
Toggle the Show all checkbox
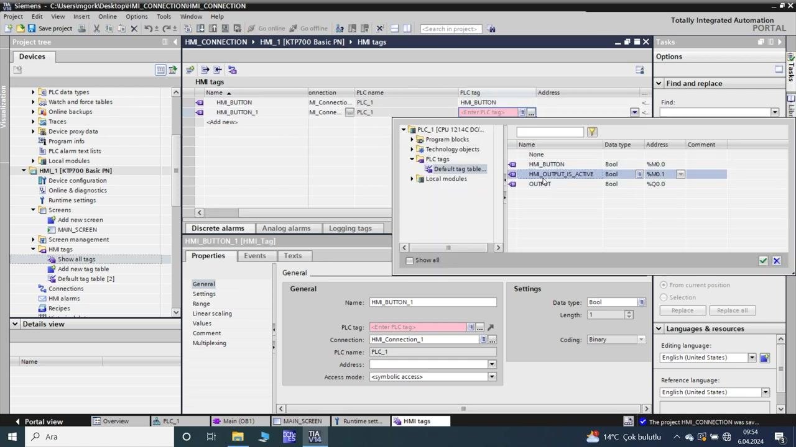click(409, 261)
